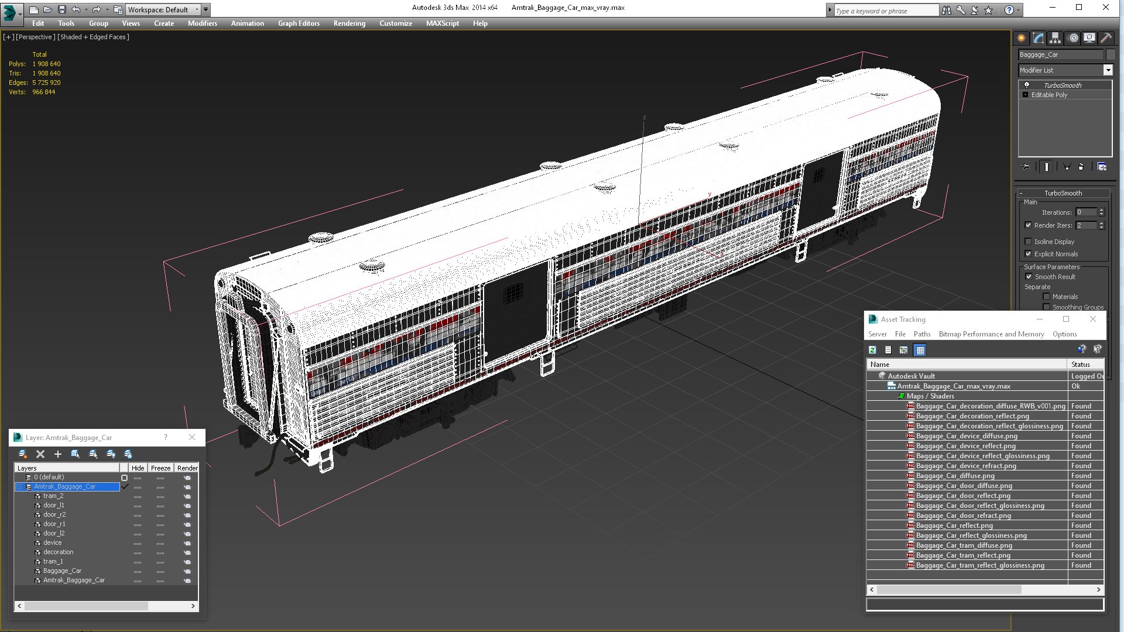Click Configure Modifier Sets icon
Screen dimensions: 1124x632
[1102, 167]
